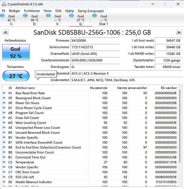Viewport: 184px width, 189px height.
Task: Click the Serienummer field value
Action: [x=95, y=47]
